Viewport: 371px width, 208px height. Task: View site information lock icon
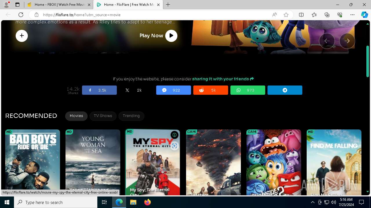click(36, 15)
